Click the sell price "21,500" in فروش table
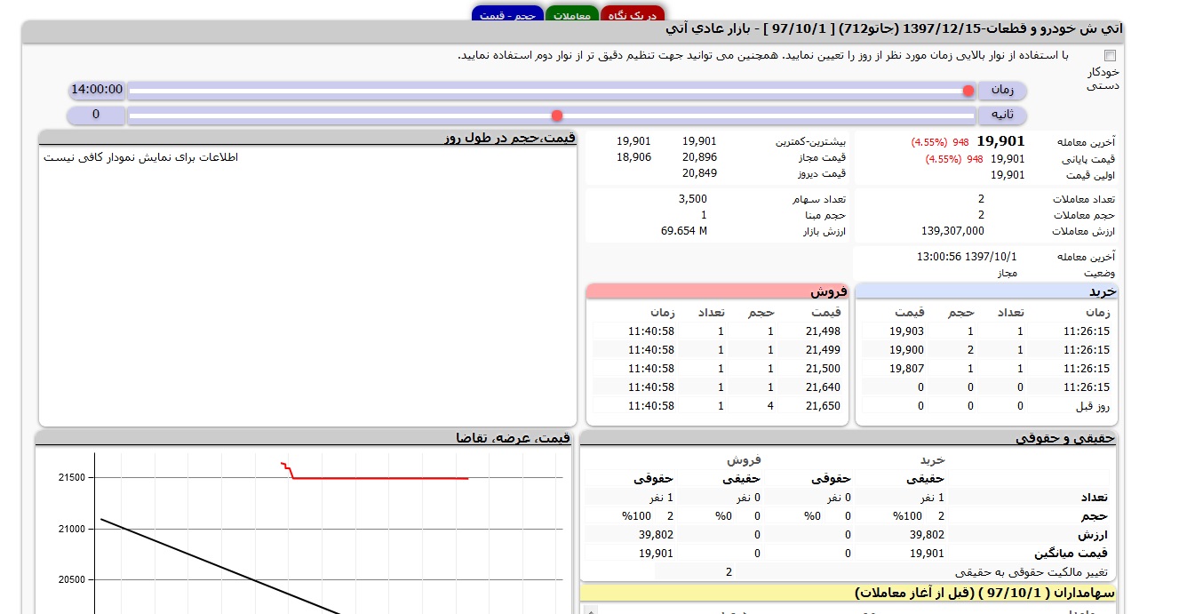 (823, 369)
